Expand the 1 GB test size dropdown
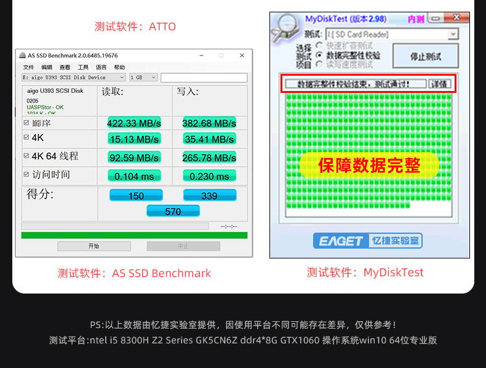The image size is (486, 368). click(x=143, y=78)
